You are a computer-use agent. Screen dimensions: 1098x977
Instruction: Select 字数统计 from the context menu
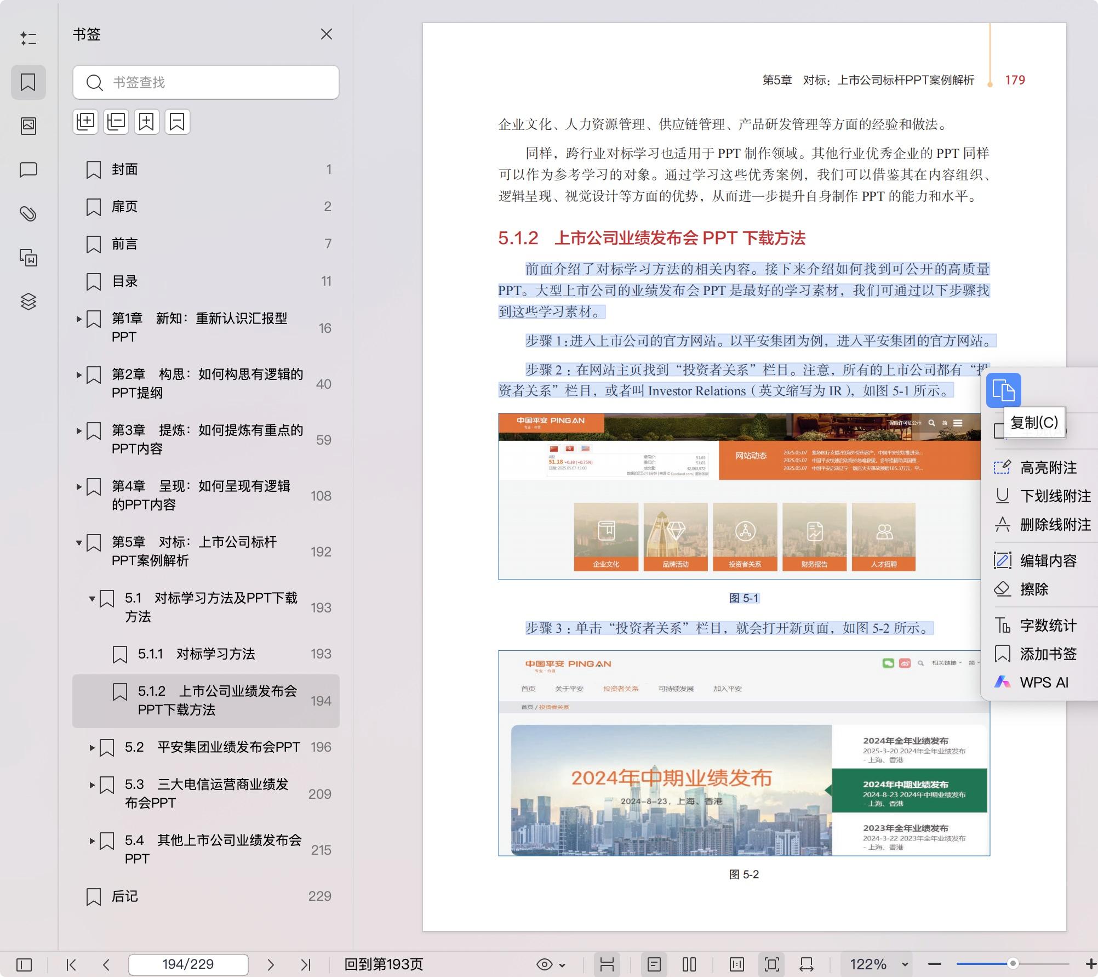[1046, 625]
